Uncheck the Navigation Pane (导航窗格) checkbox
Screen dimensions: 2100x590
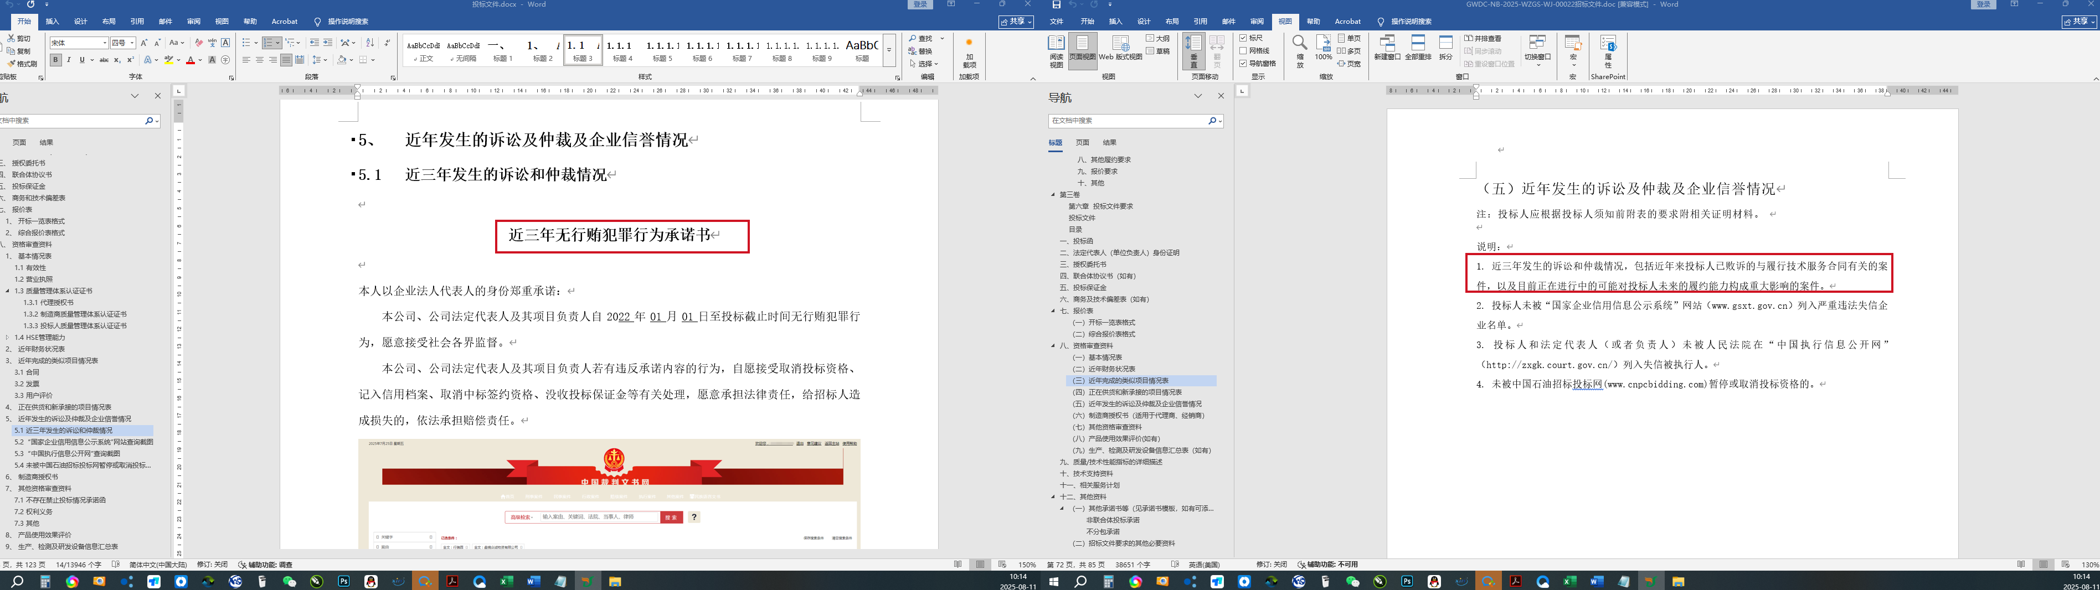tap(1243, 64)
